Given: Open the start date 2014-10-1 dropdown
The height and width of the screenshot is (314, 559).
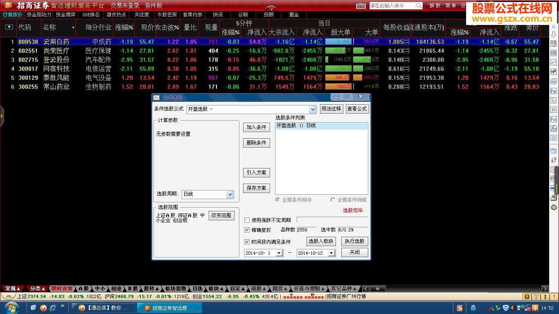Looking at the screenshot, I should pos(279,253).
